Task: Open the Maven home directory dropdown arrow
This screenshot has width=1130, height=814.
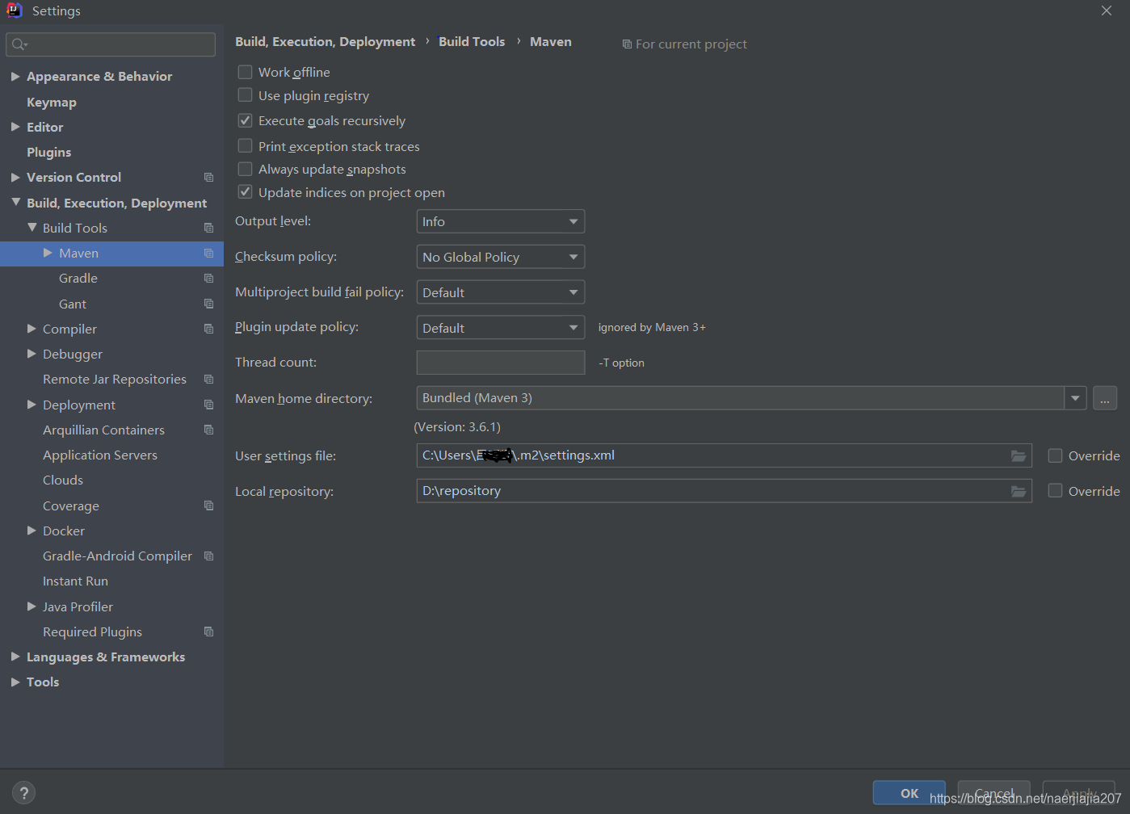Action: tap(1075, 398)
